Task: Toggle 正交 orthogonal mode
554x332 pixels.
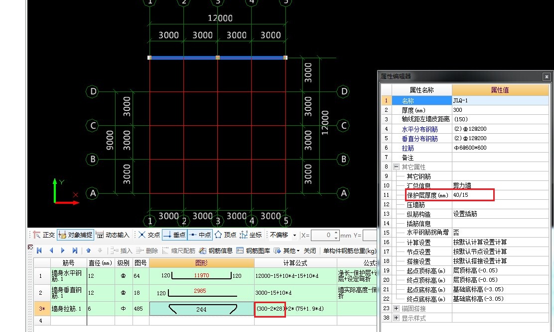Action: pos(44,235)
